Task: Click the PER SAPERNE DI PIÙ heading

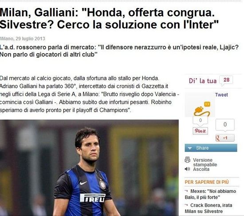Action: pos(207,182)
